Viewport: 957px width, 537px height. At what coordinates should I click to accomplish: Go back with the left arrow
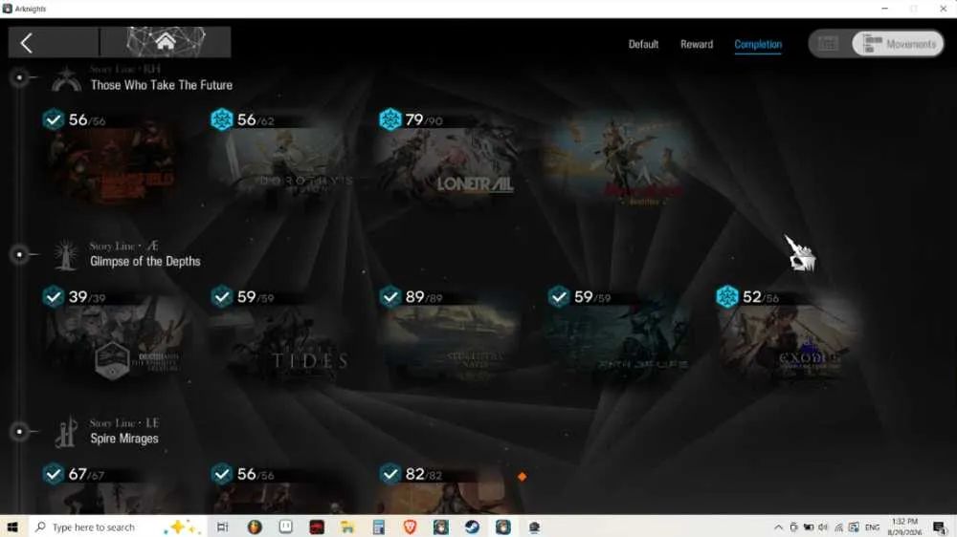pyautogui.click(x=26, y=43)
